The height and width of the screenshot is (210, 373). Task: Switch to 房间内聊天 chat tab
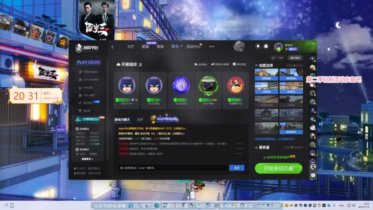(x=122, y=119)
